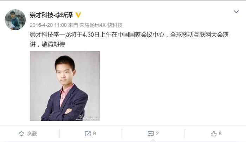This screenshot has height=142, width=246.
Task: Enlarge the attached portrait photo
Action: pyautogui.click(x=65, y=86)
